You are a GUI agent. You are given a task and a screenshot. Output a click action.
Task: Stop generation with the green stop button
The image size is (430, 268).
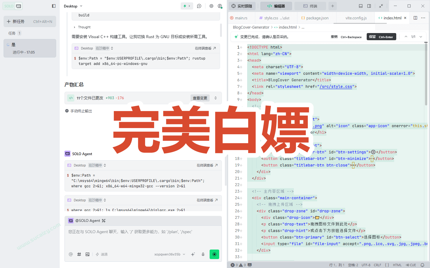[x=214, y=254]
